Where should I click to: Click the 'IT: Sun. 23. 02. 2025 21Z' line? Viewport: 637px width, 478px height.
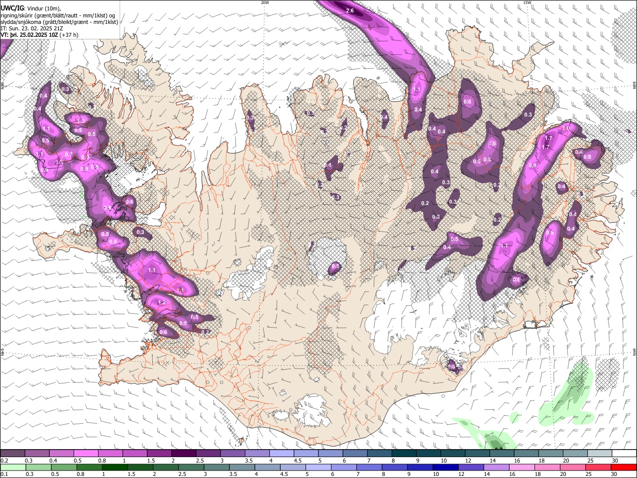click(31, 28)
